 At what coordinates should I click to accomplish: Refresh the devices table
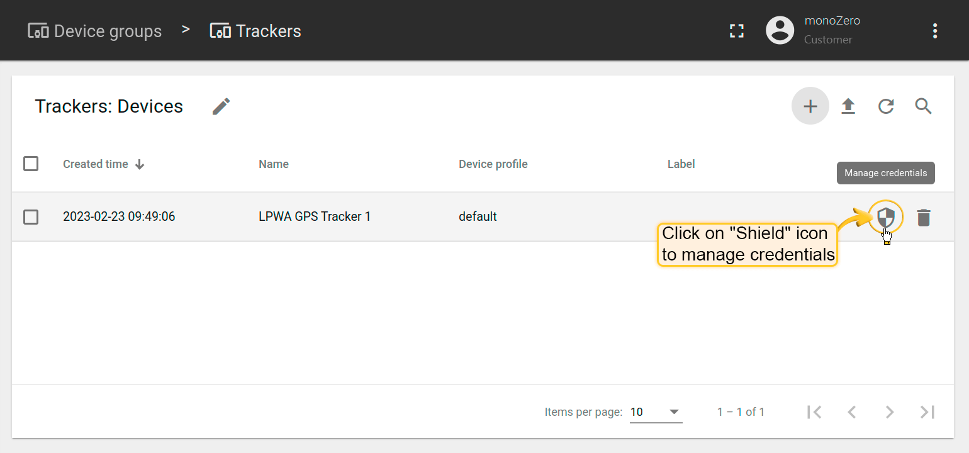[x=886, y=106]
